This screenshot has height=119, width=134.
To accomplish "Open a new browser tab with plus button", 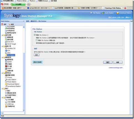I will (129, 8).
